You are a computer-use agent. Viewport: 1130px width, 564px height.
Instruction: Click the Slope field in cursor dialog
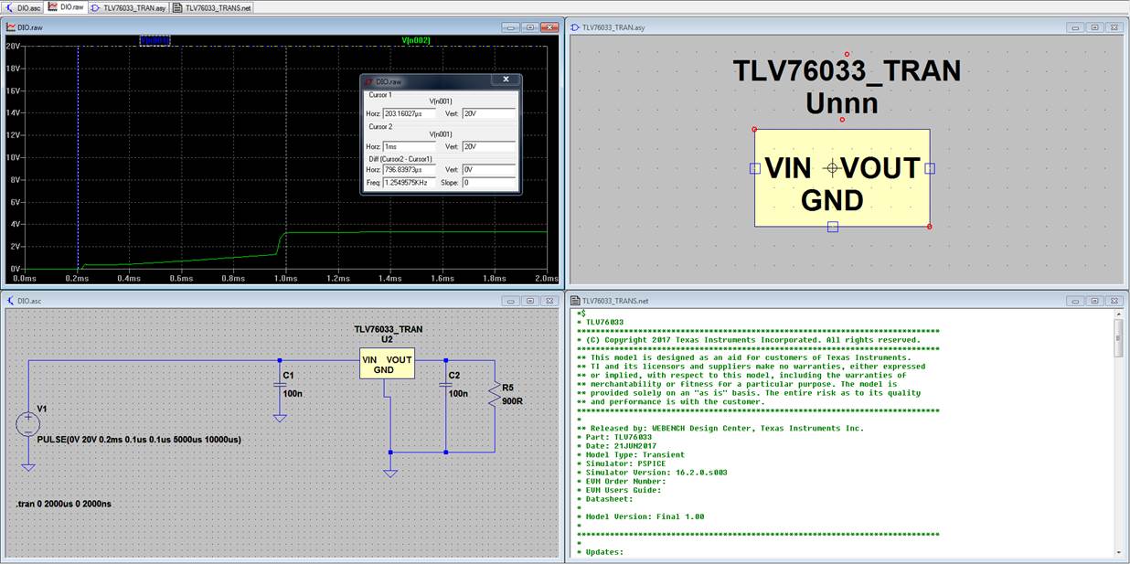click(x=489, y=183)
